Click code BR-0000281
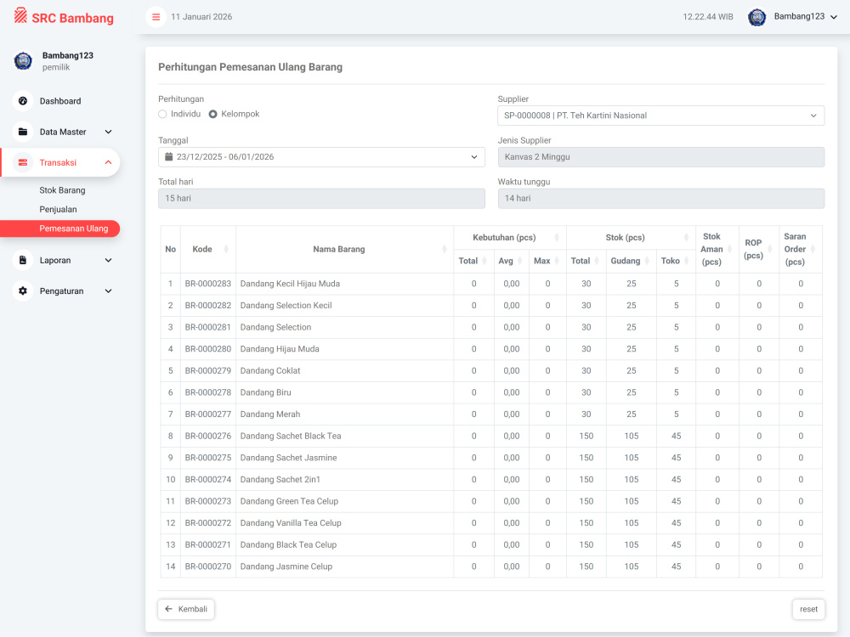This screenshot has height=637, width=850. 208,327
